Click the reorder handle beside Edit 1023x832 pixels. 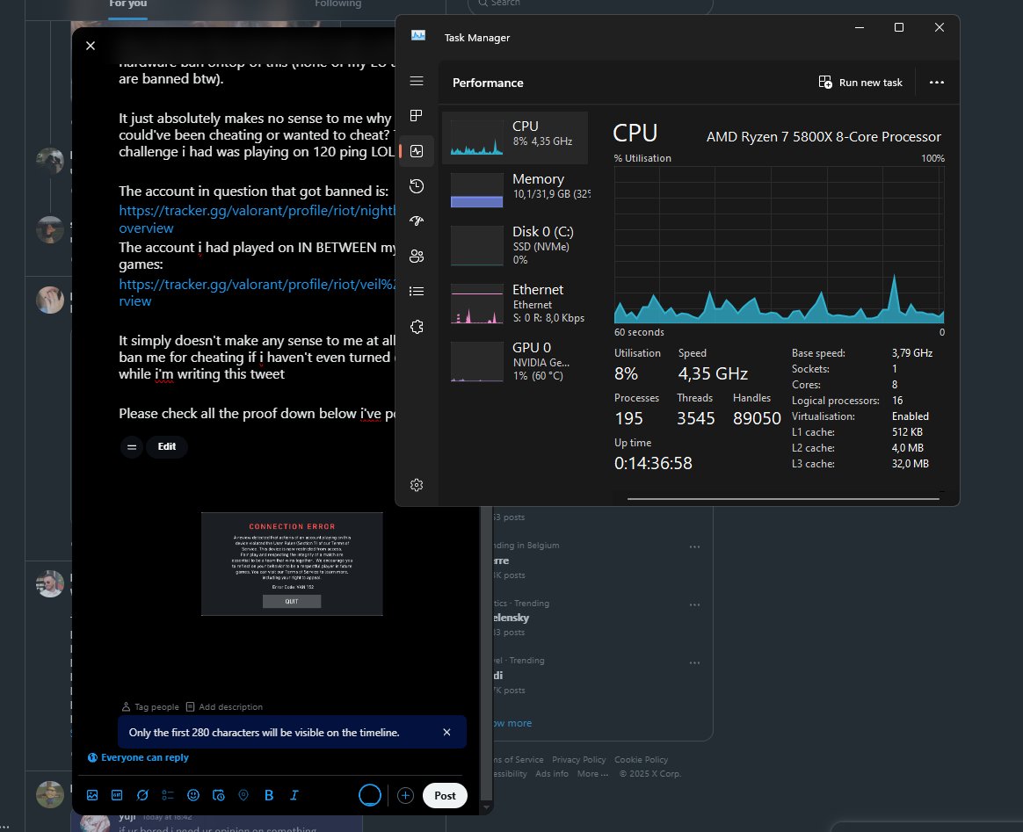point(132,446)
